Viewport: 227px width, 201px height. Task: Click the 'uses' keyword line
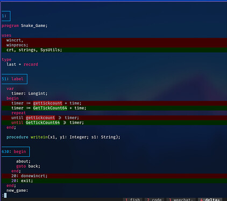(x=6, y=35)
